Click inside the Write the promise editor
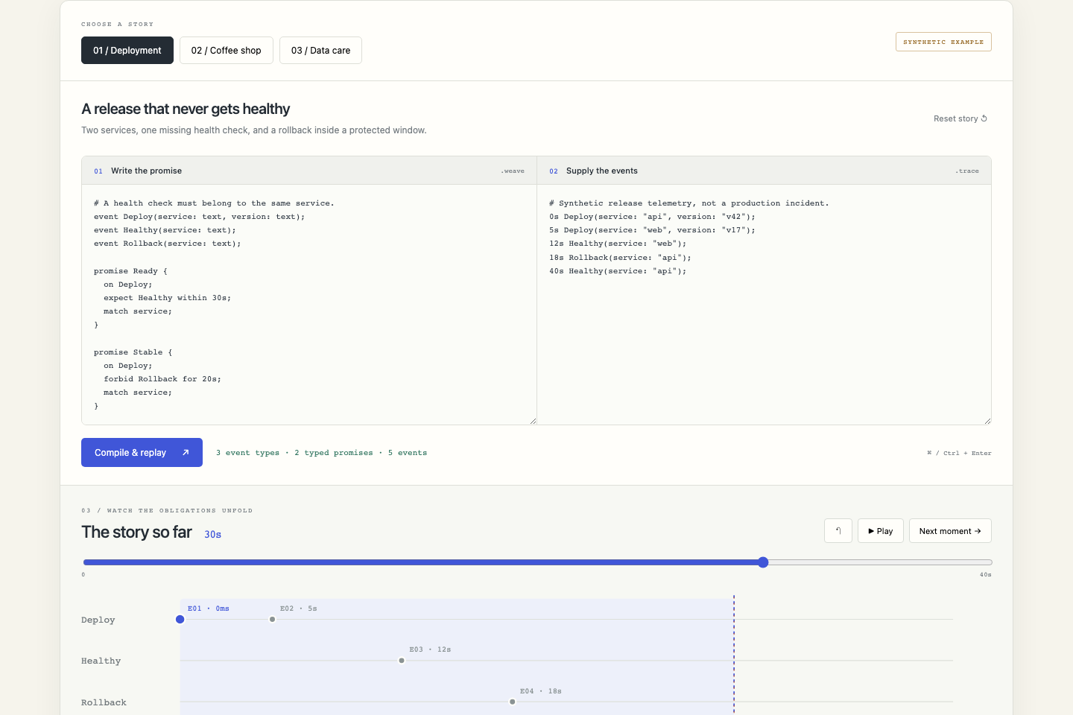The image size is (1073, 715). tap(309, 305)
